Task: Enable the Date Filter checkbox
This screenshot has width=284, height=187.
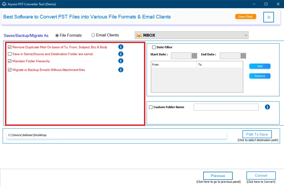Action: point(154,47)
